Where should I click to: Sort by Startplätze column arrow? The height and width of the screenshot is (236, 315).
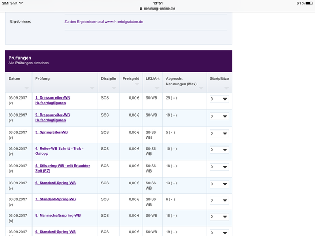click(x=226, y=88)
